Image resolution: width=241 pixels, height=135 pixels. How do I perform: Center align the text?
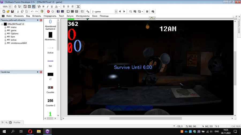[x=68, y=7]
